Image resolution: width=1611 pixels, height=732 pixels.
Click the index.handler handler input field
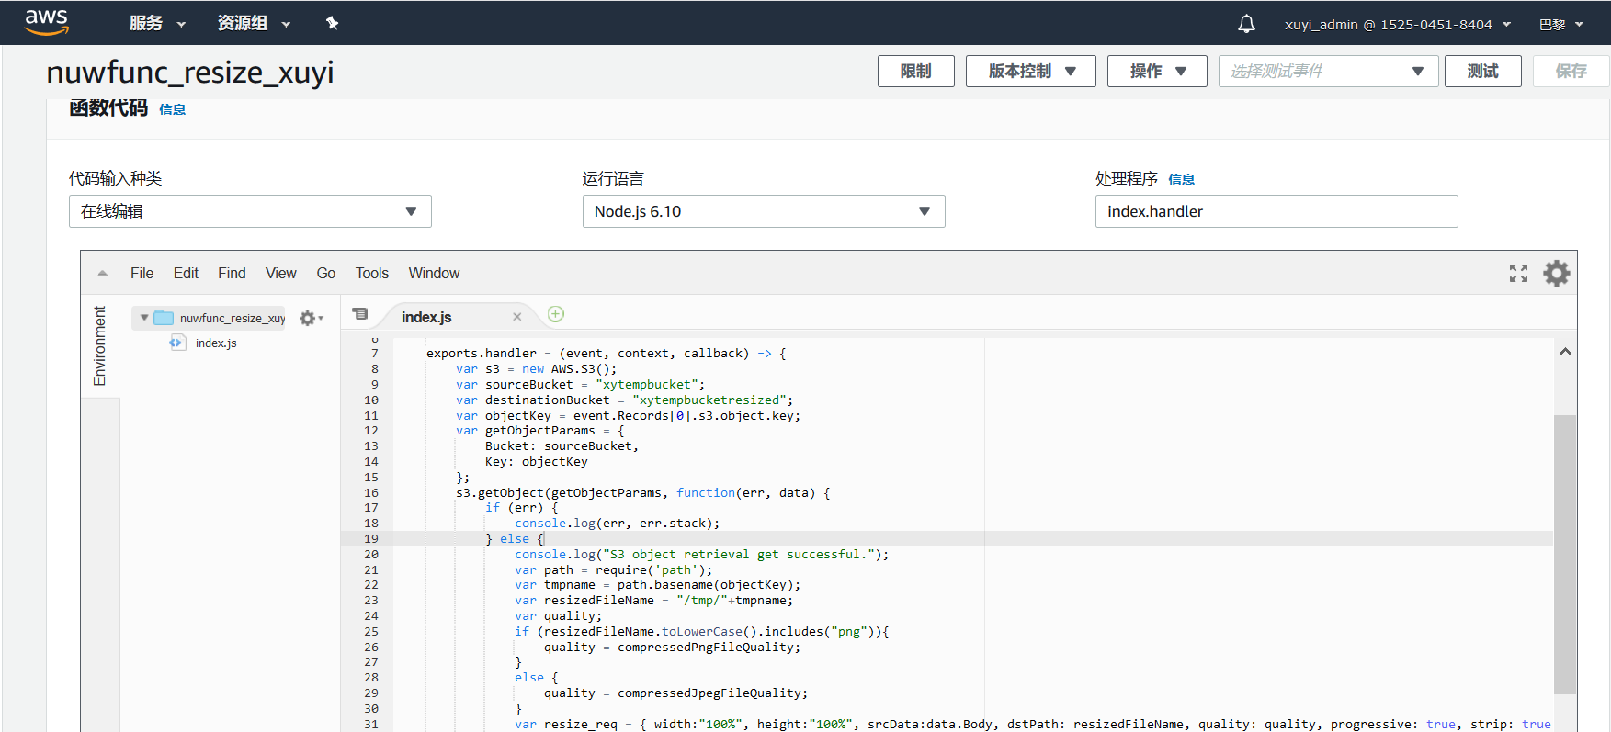coord(1276,211)
